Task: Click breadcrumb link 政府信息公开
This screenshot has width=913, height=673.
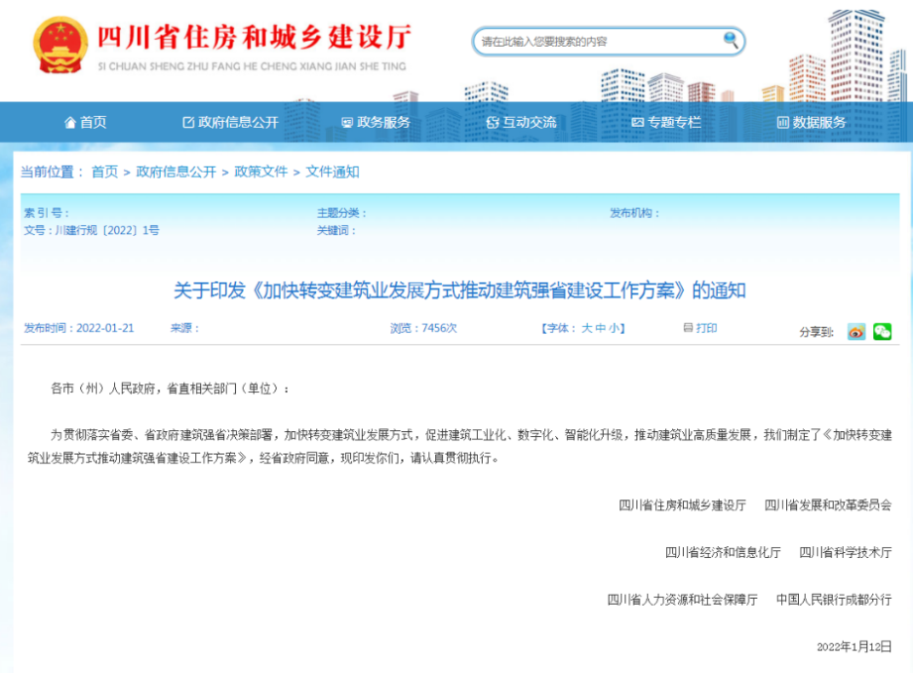Action: [175, 172]
